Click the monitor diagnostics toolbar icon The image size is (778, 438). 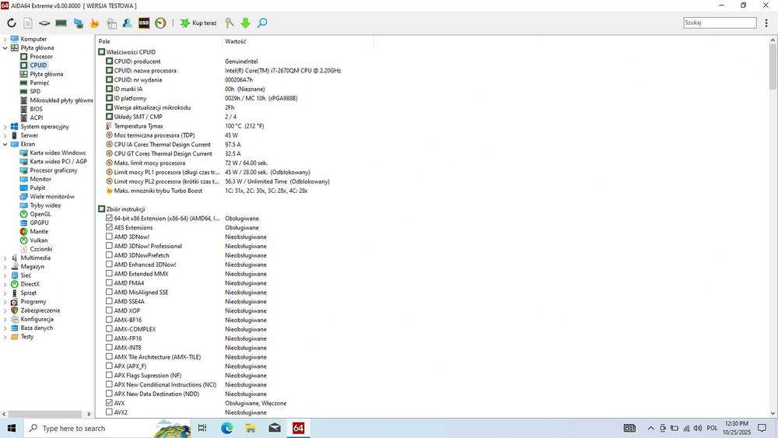tap(78, 23)
